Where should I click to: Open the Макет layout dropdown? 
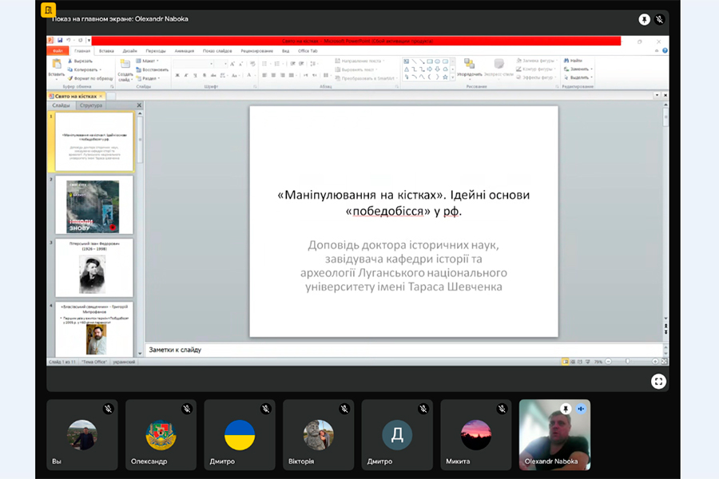click(148, 61)
